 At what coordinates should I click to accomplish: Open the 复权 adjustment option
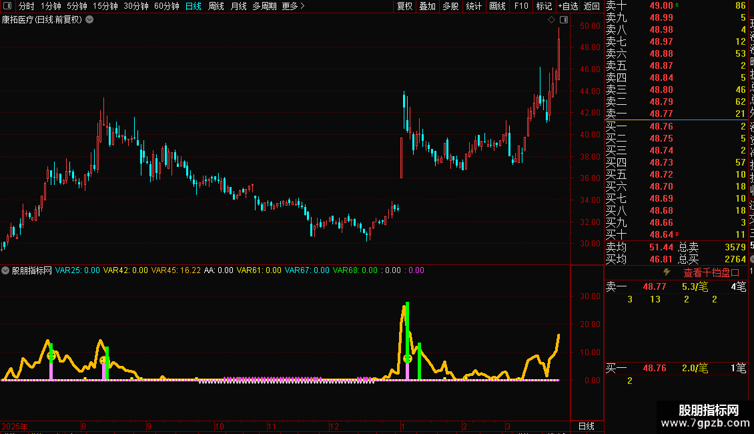tap(405, 6)
